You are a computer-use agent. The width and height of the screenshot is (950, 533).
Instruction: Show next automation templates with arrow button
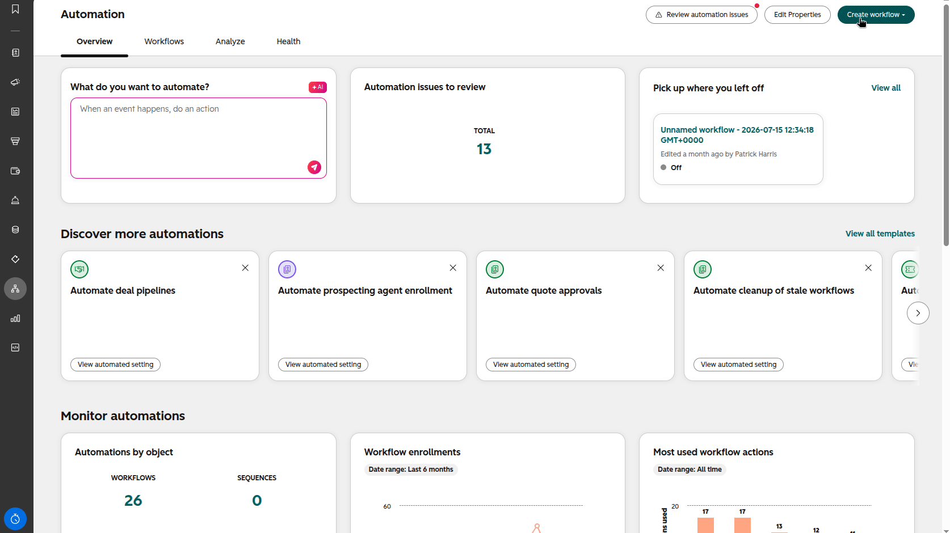pos(918,313)
